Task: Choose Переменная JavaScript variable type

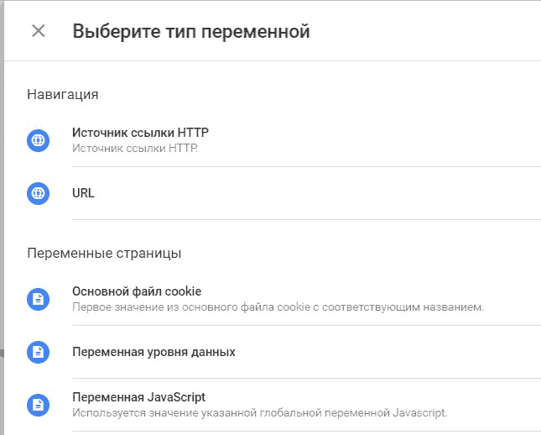Action: click(x=138, y=397)
